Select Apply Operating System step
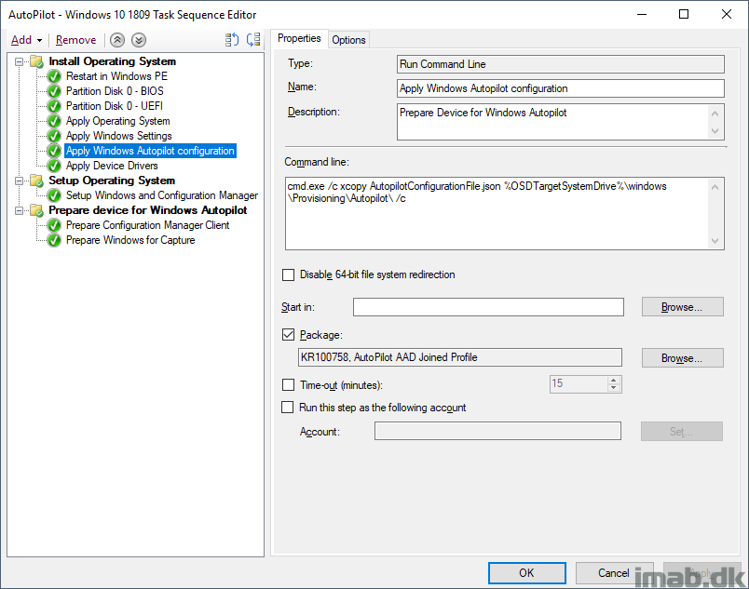The width and height of the screenshot is (749, 589). [x=118, y=121]
